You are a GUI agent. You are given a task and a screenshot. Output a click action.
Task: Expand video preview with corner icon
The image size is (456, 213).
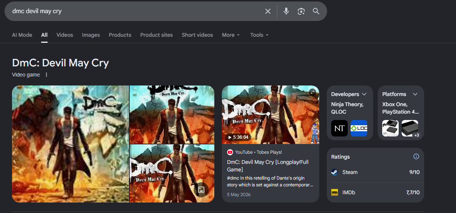point(312,92)
